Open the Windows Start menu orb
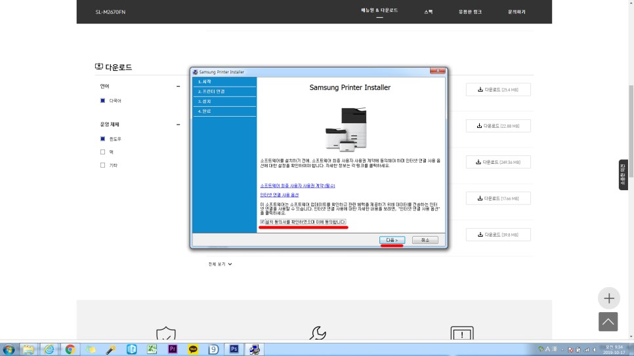Screen dimensions: 634x356 (x=9, y=349)
